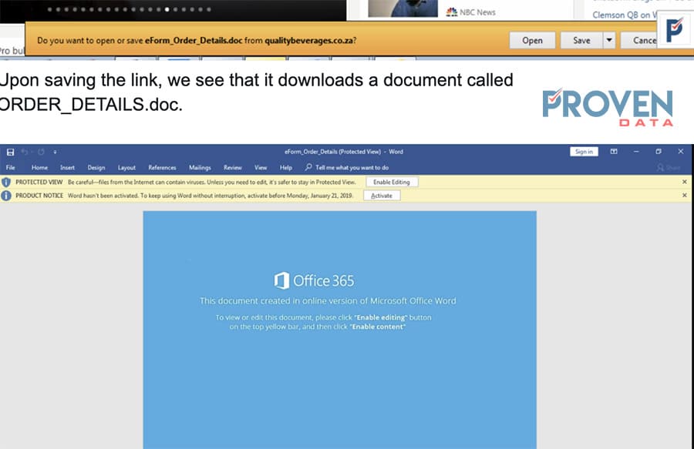Switch to the Mailings ribbon tab
Image resolution: width=694 pixels, height=449 pixels.
point(200,167)
